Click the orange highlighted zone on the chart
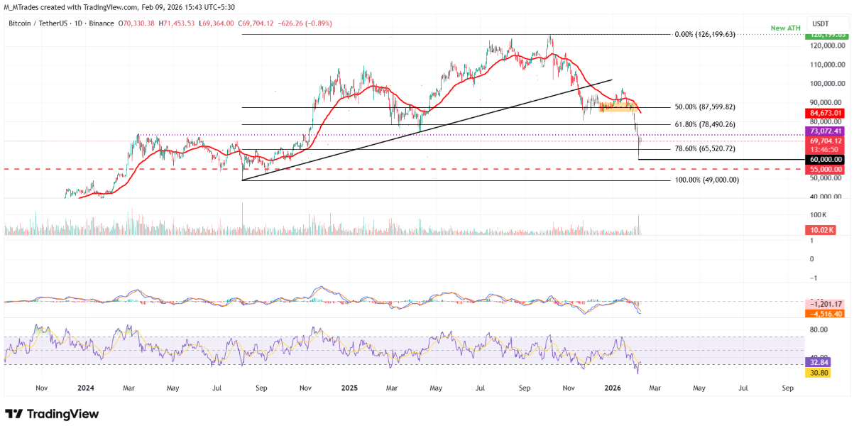 tap(616, 107)
